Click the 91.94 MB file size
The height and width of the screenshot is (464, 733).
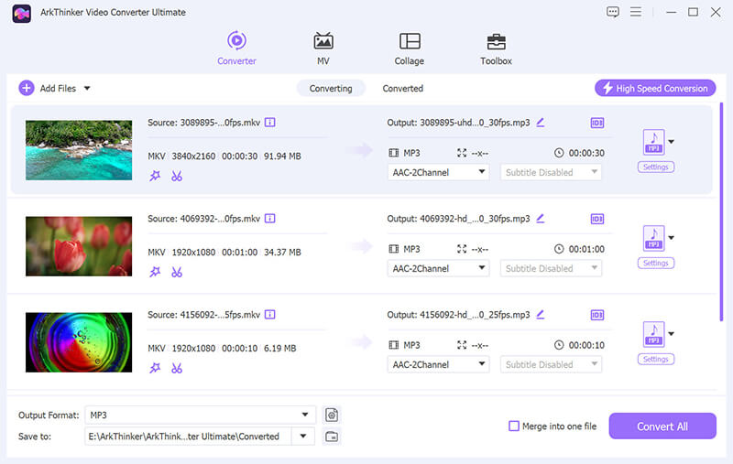[x=282, y=156]
